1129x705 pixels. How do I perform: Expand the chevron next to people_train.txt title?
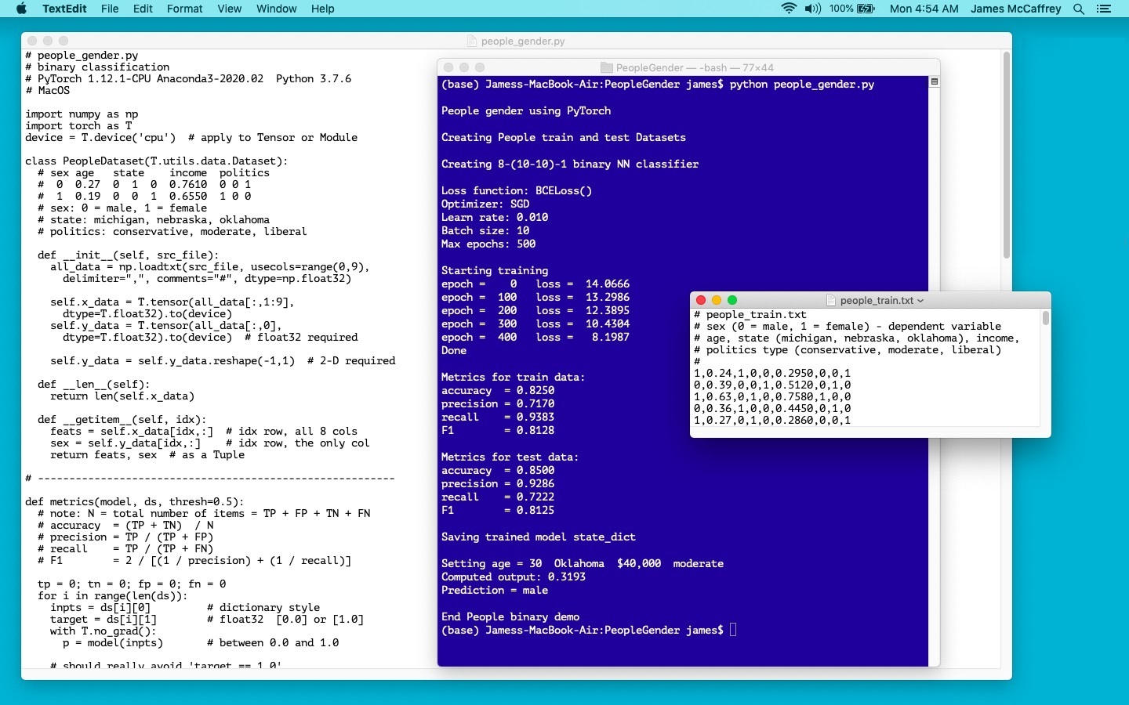coord(920,300)
